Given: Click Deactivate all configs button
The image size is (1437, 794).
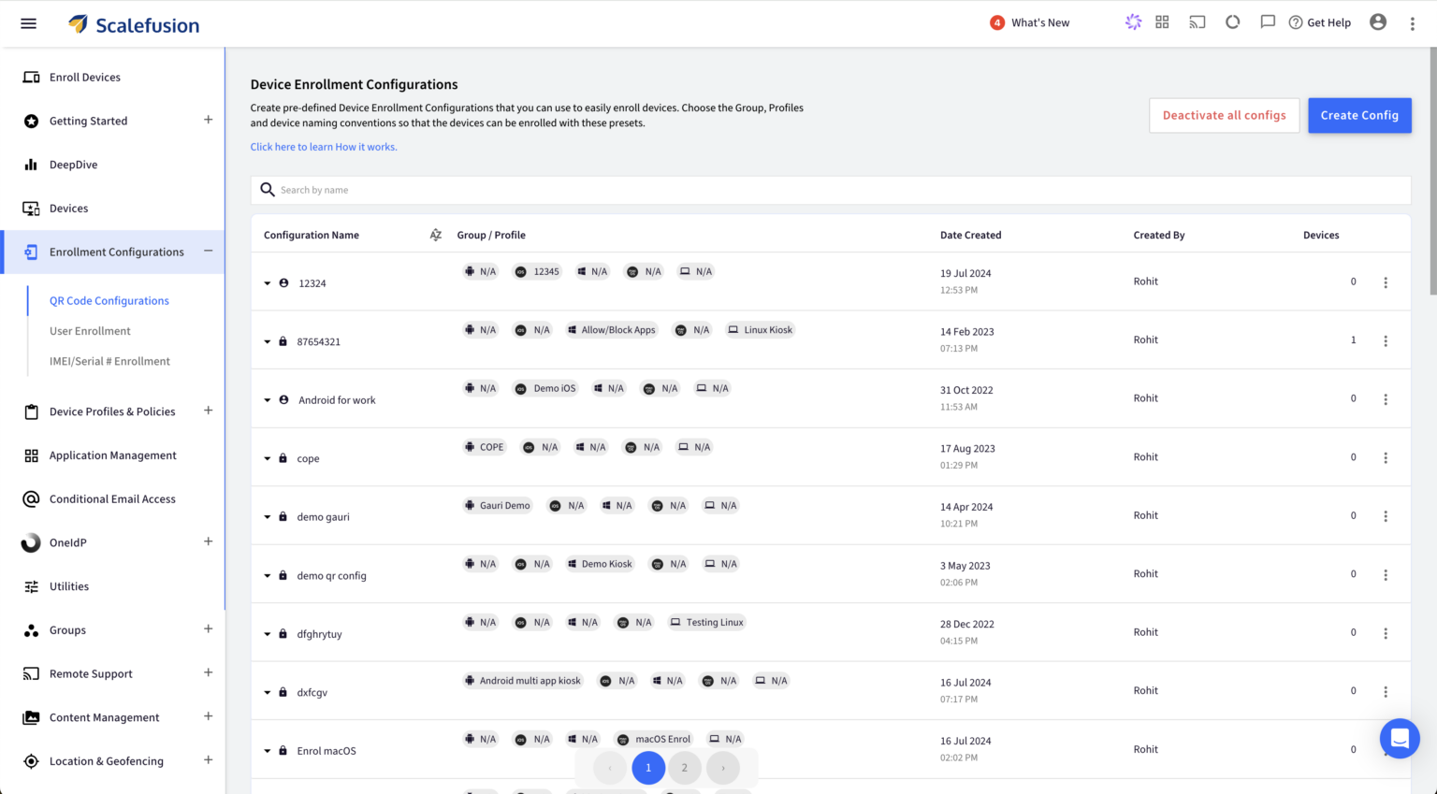Looking at the screenshot, I should click(x=1224, y=115).
